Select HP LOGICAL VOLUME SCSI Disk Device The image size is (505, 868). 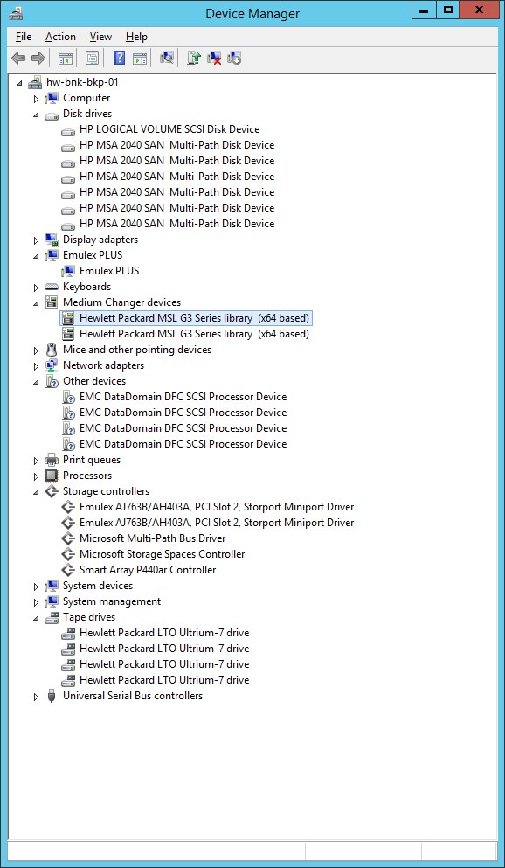click(x=169, y=129)
